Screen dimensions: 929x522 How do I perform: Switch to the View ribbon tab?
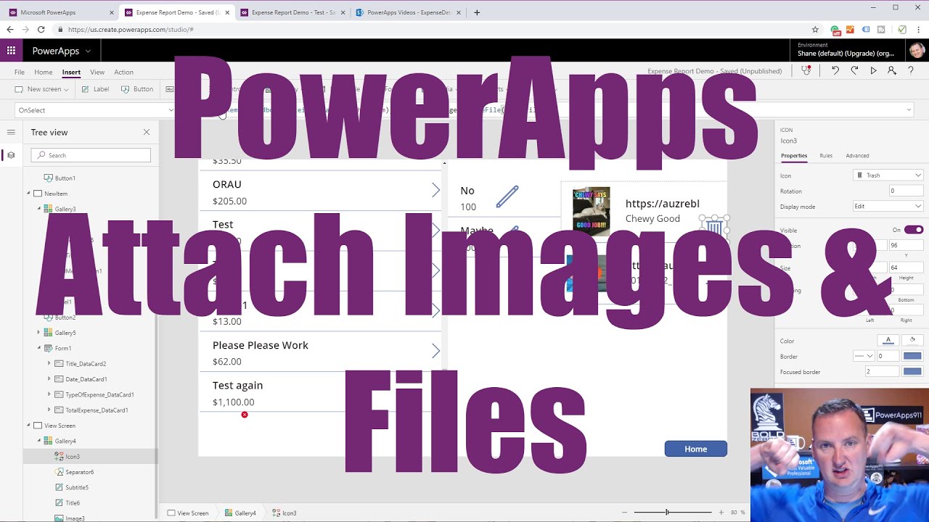[x=97, y=72]
